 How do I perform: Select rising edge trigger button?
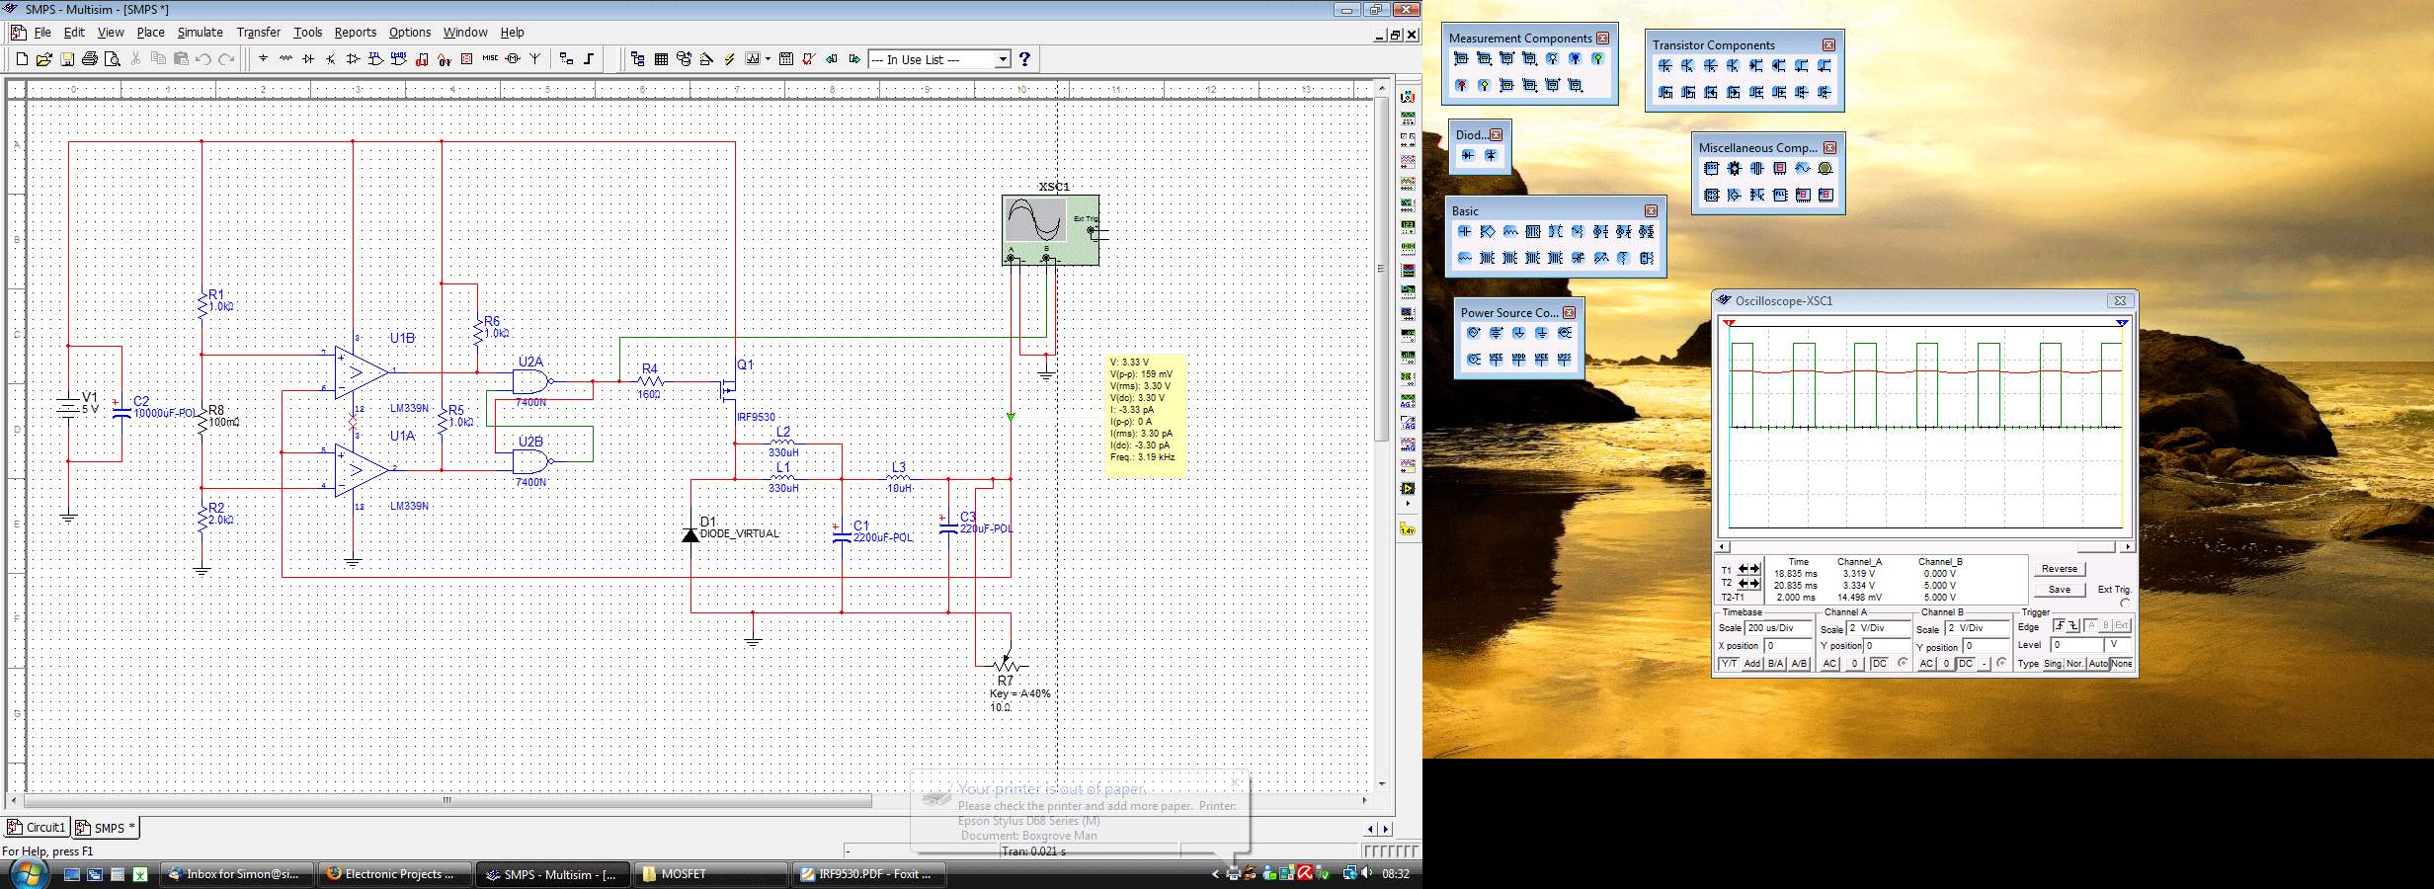pos(2060,625)
